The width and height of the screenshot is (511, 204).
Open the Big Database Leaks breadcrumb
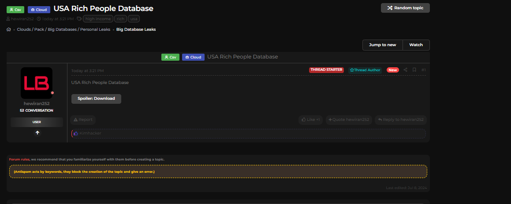pos(136,29)
